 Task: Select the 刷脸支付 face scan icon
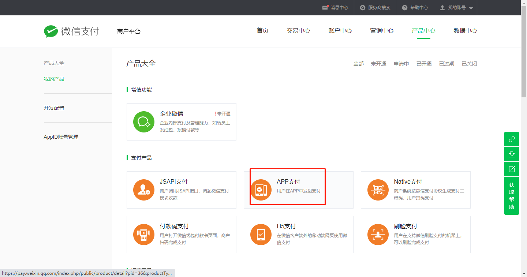(x=378, y=235)
